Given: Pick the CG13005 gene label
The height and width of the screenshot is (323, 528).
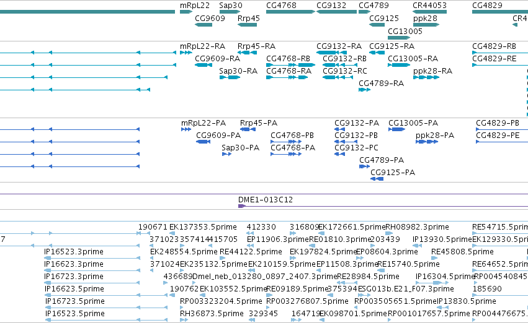Looking at the screenshot, I should (405, 31).
